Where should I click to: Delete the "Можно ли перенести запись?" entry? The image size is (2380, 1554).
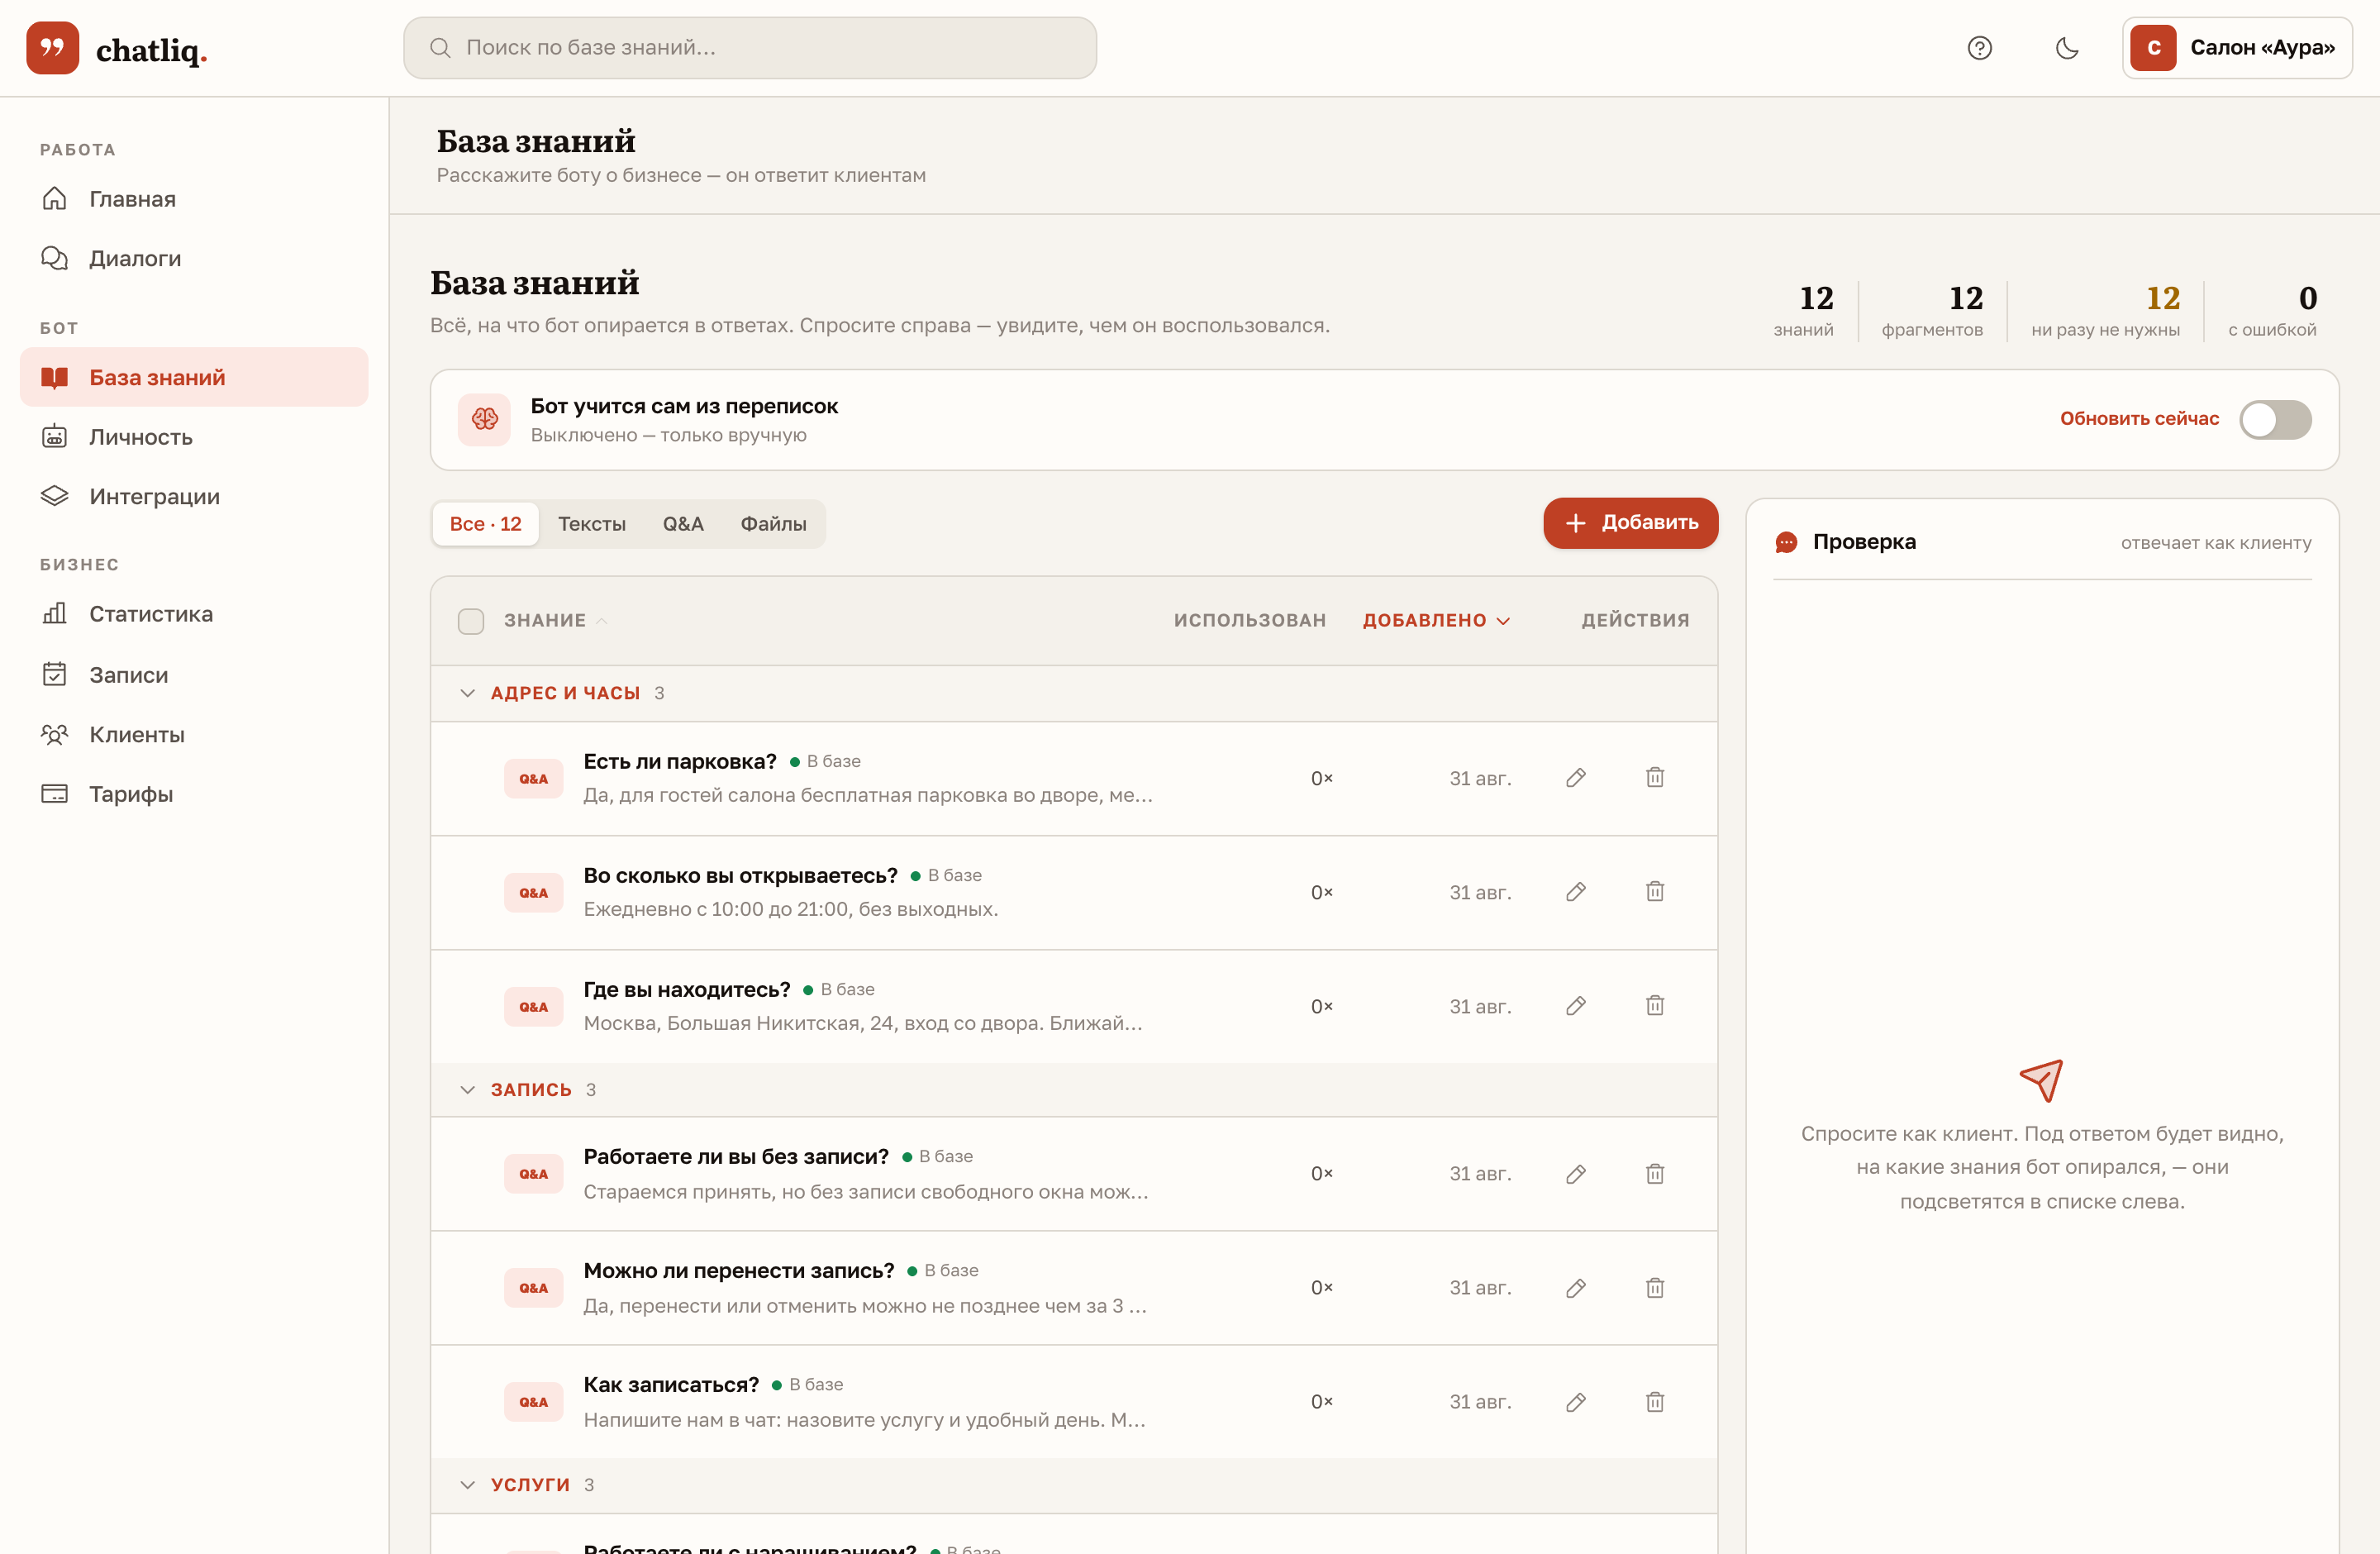1655,1288
